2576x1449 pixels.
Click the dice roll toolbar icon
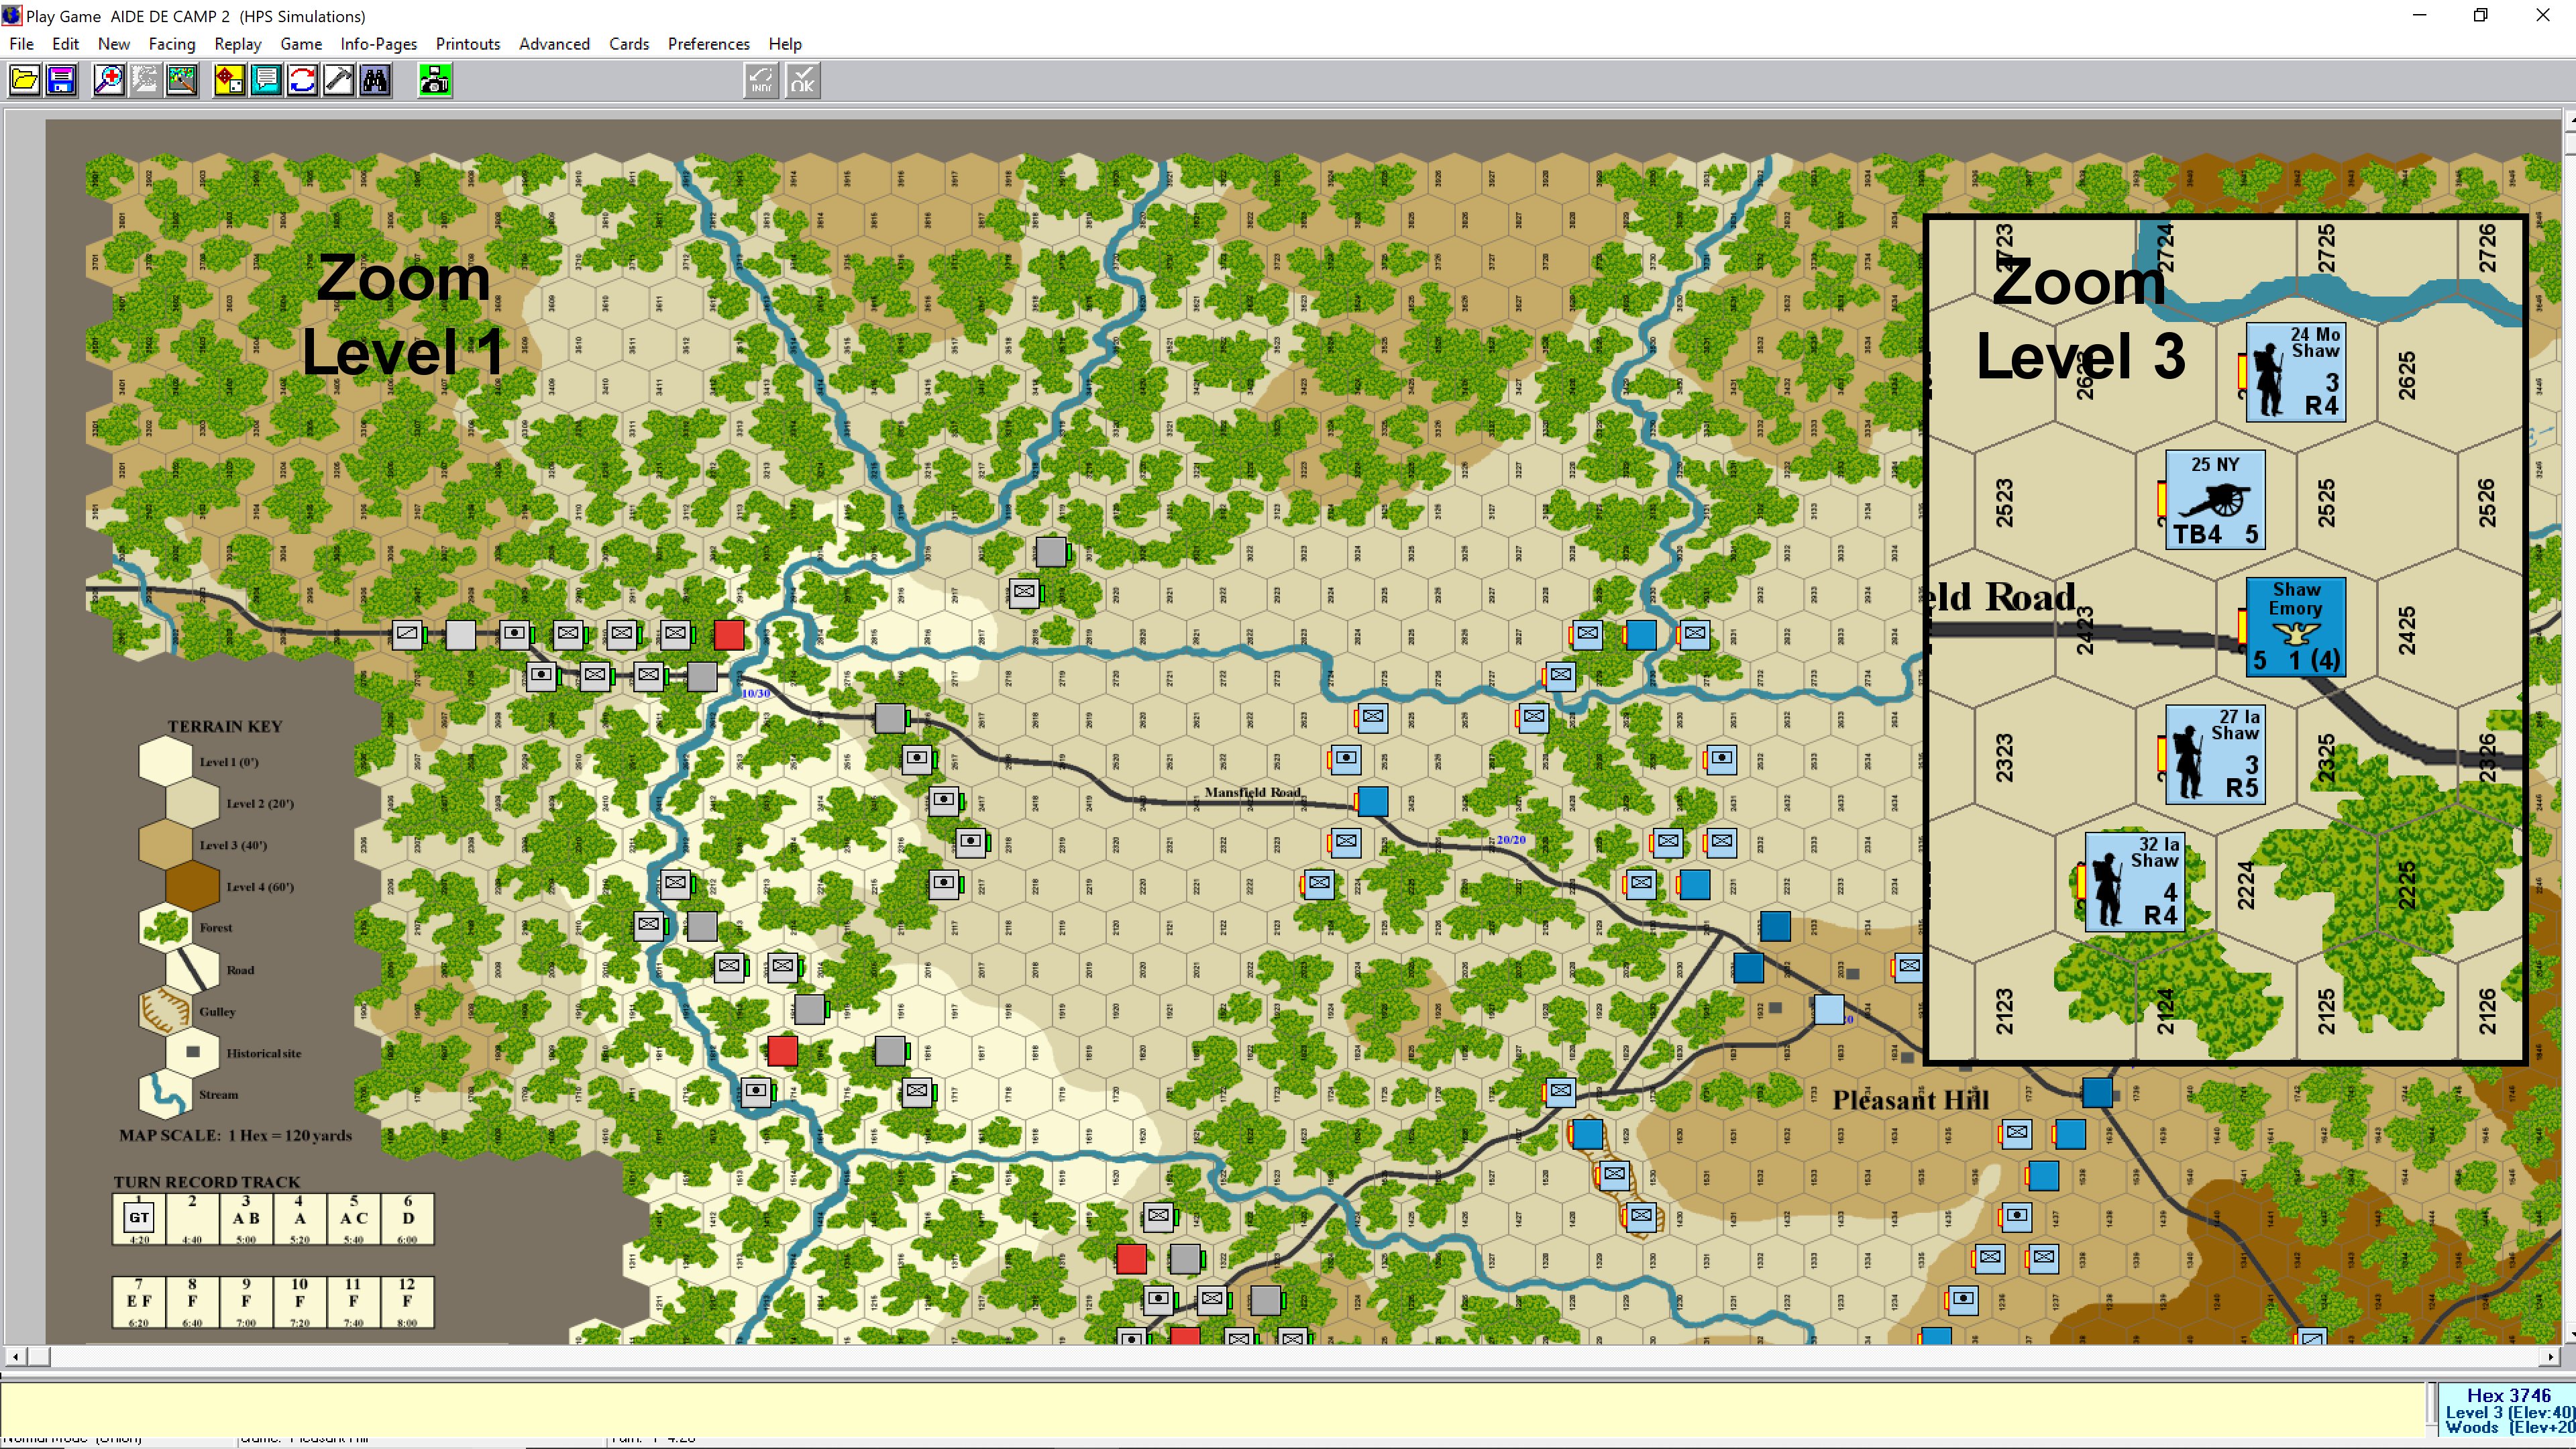point(229,80)
